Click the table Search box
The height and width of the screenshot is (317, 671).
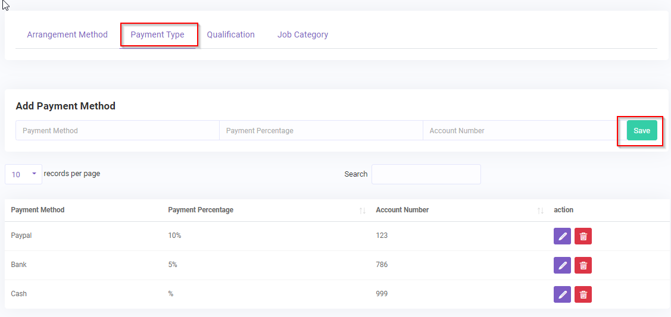(426, 174)
